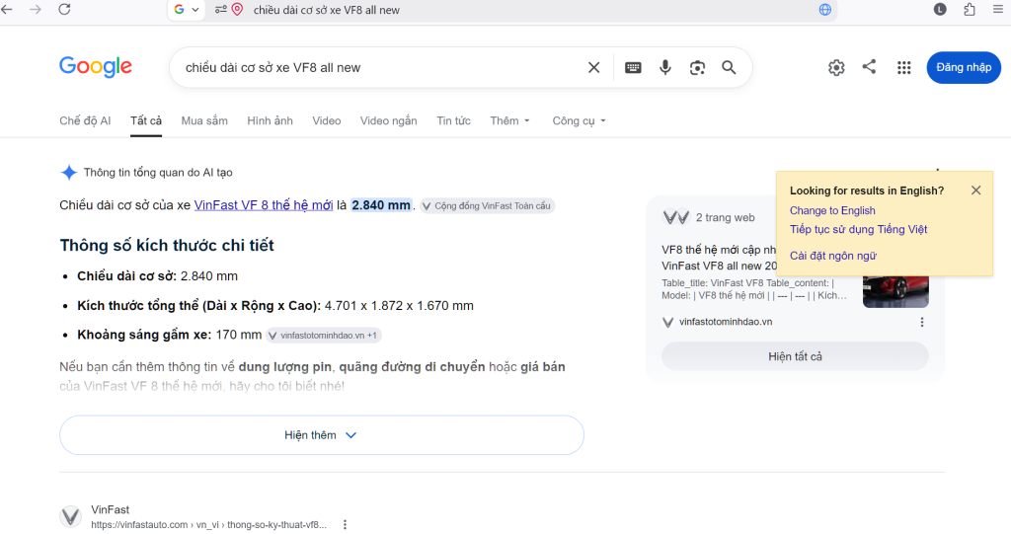Image resolution: width=1011 pixels, height=534 pixels.
Task: Go back to the previous page
Action: coord(7,10)
